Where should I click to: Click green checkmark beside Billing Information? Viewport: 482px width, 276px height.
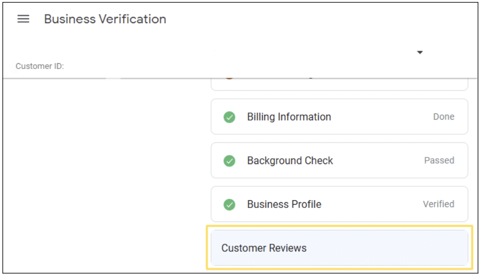pos(229,117)
